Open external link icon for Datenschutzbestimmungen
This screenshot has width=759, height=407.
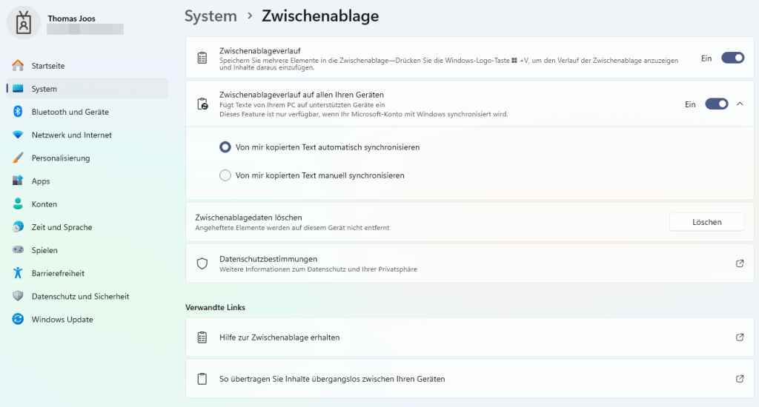click(x=740, y=263)
